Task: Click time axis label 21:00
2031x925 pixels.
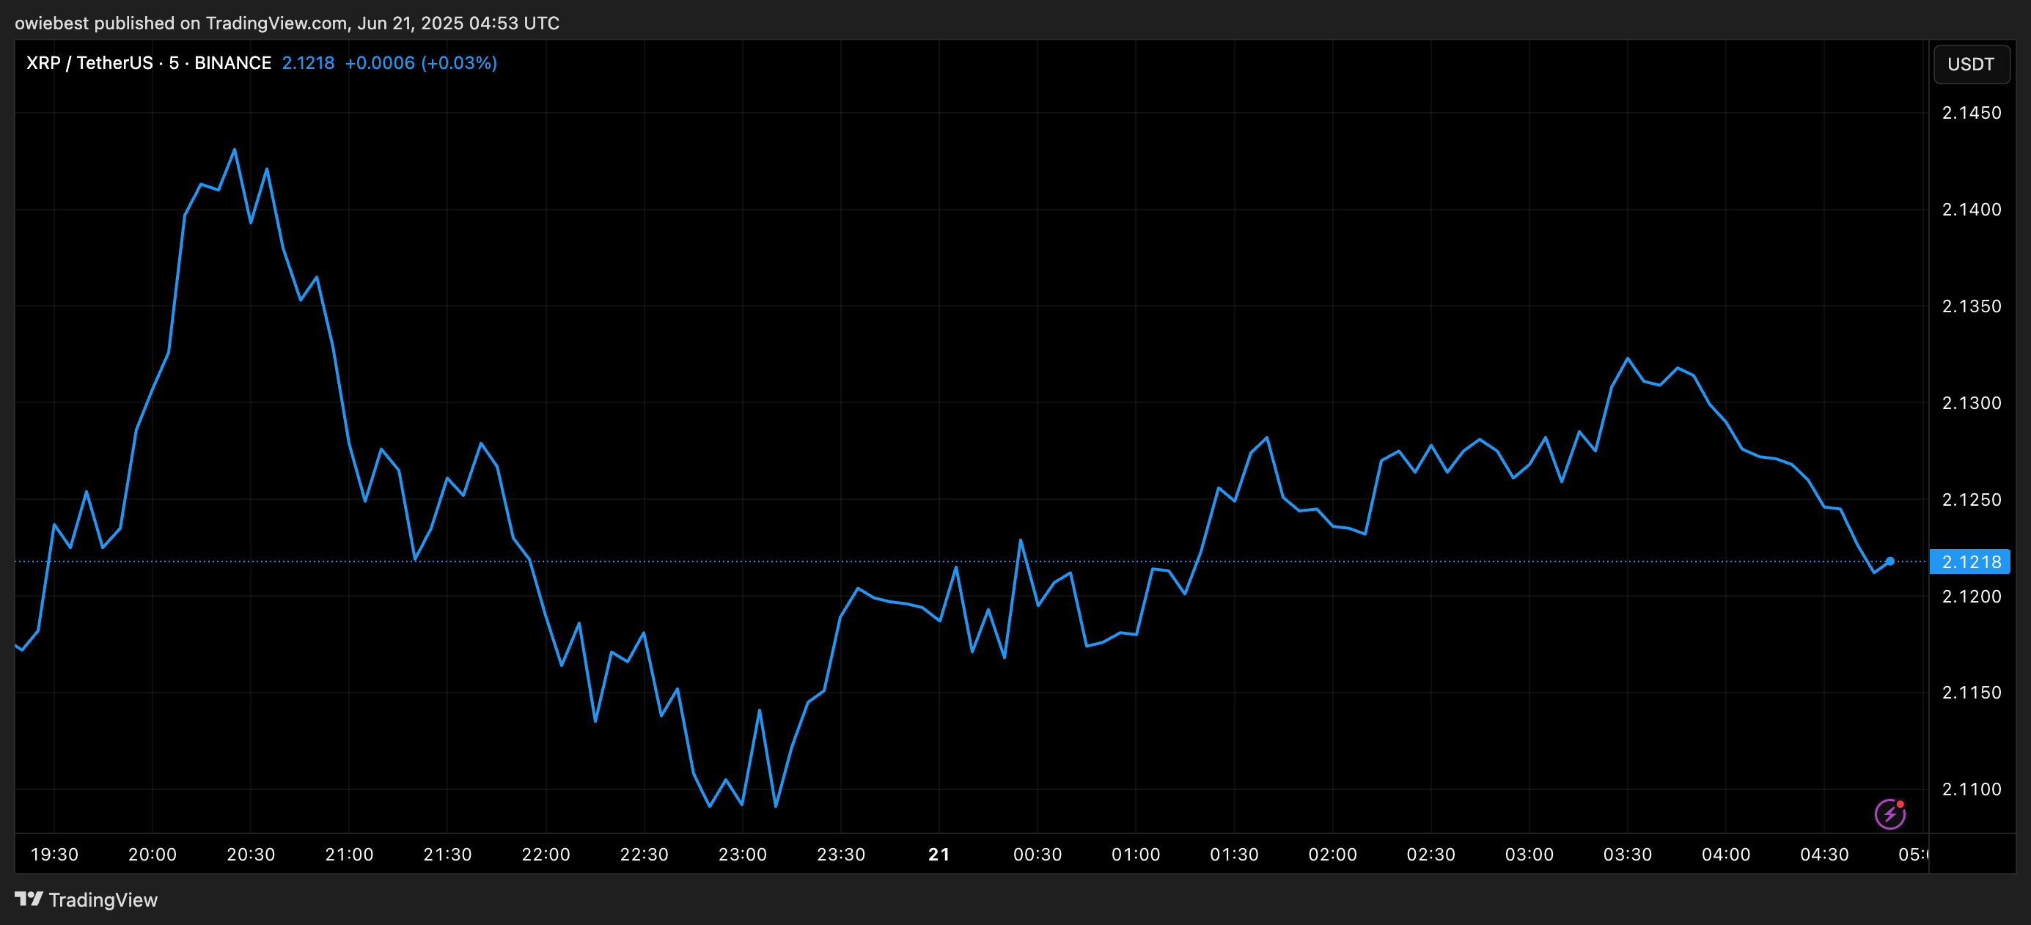Action: (x=349, y=855)
